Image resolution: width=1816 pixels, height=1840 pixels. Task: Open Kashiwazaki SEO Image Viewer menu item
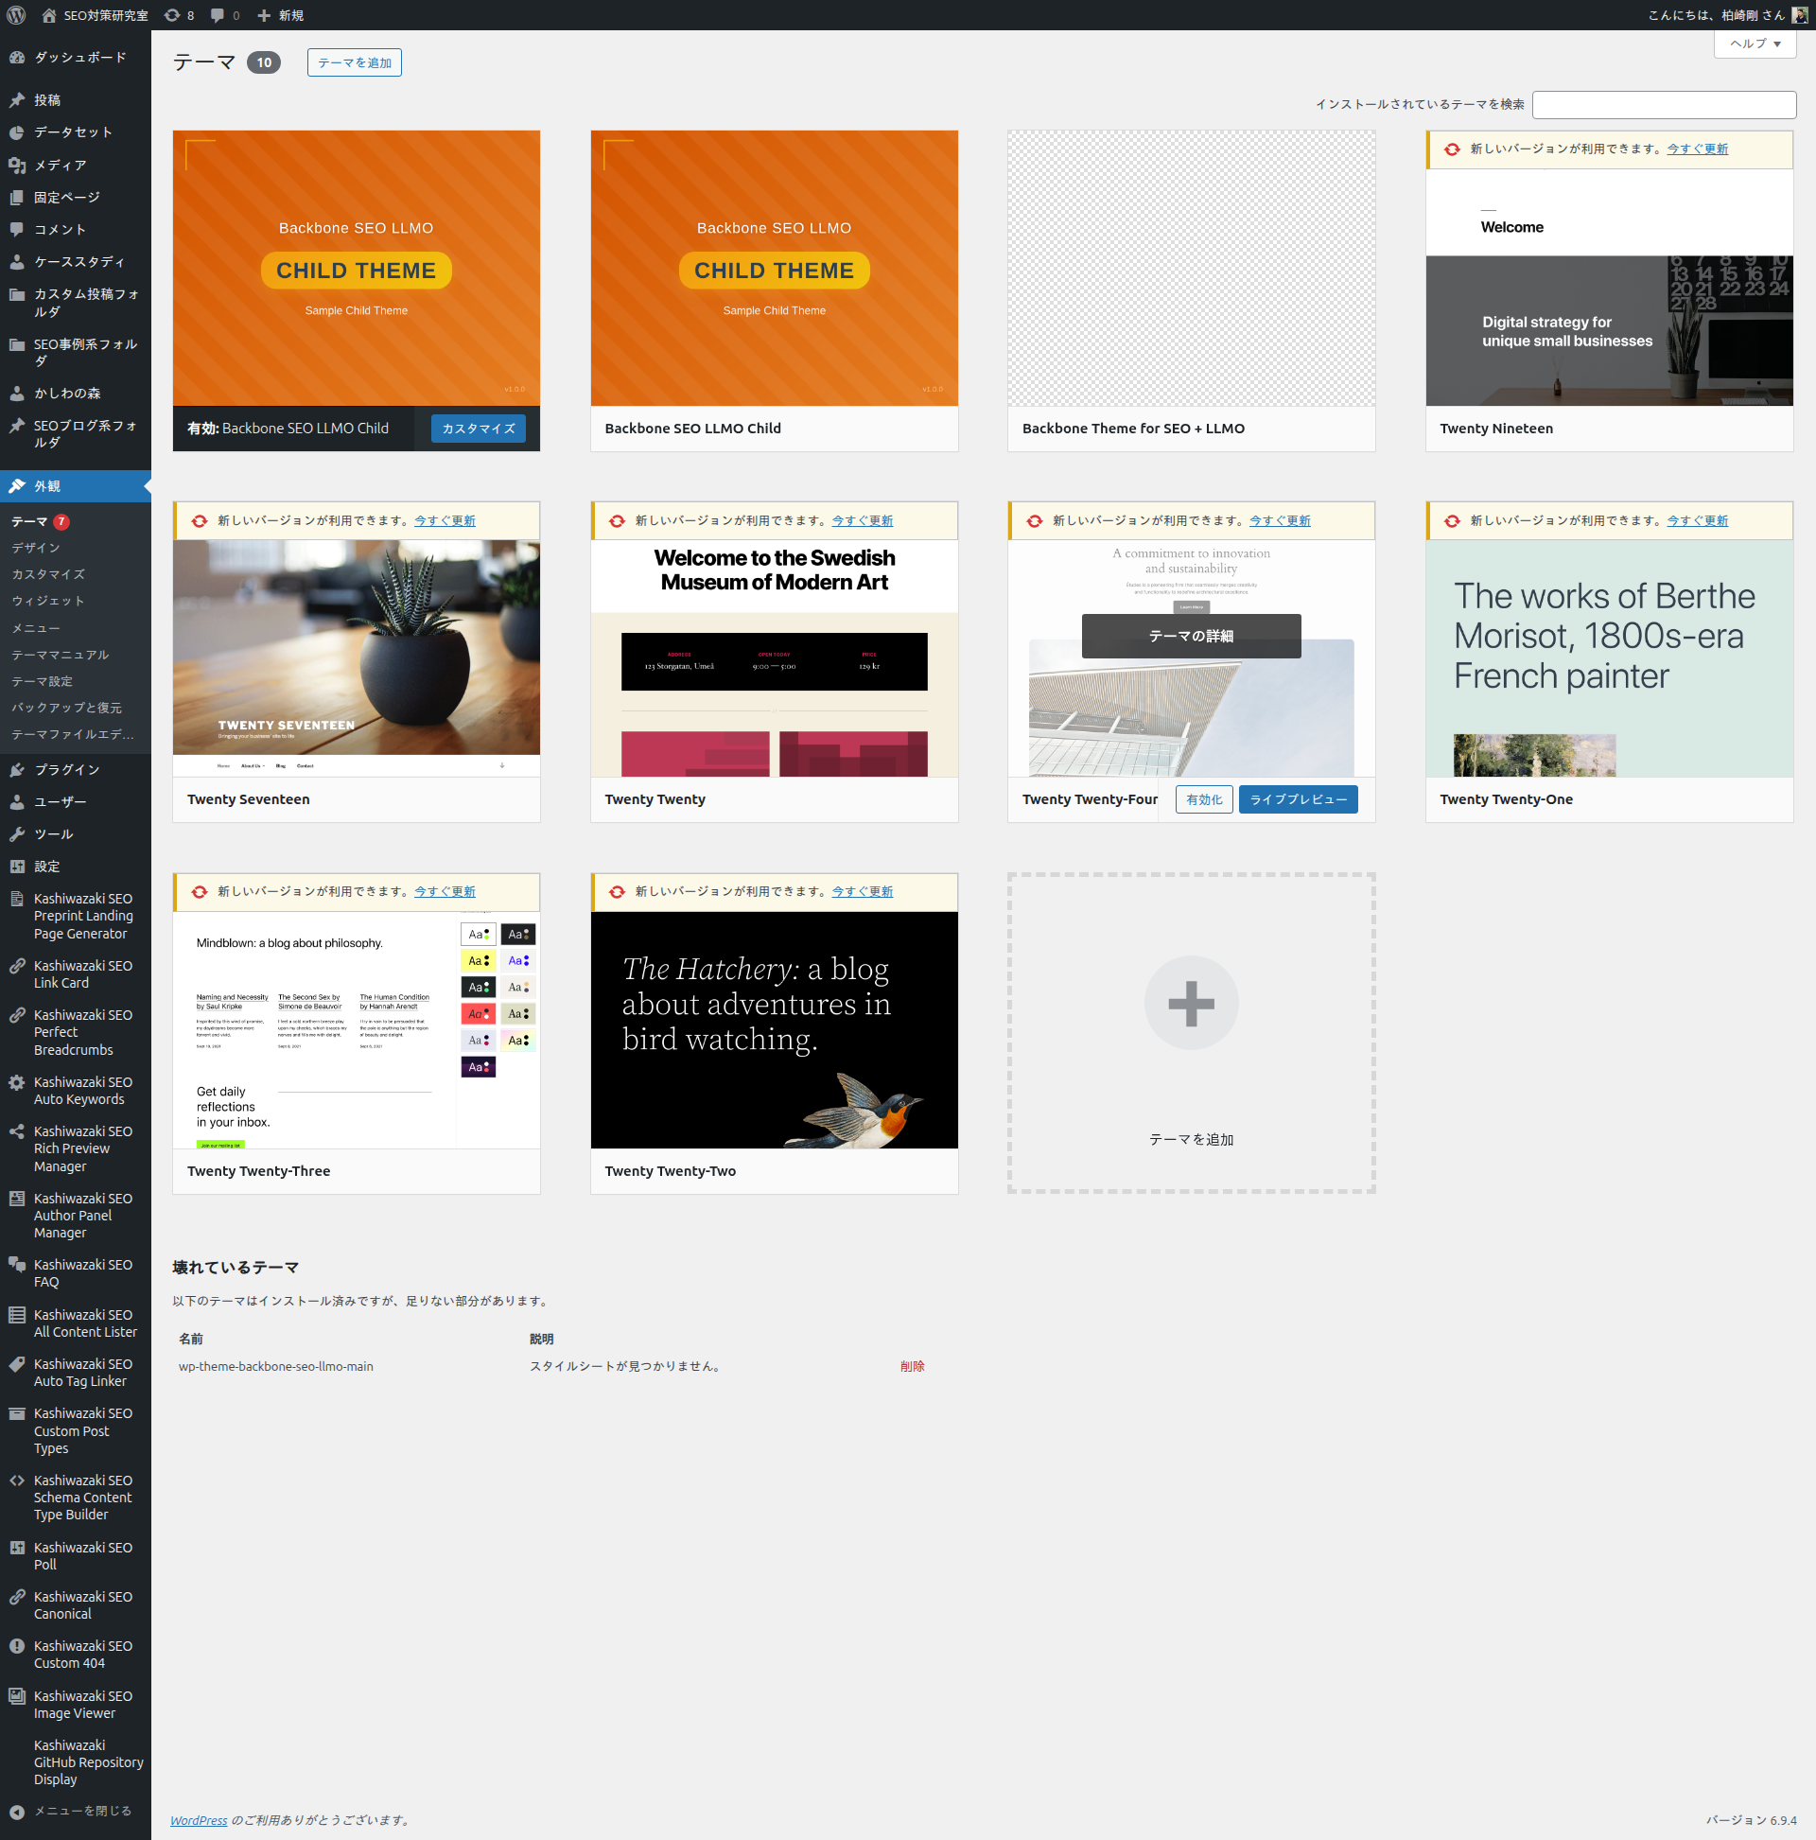pos(76,1705)
